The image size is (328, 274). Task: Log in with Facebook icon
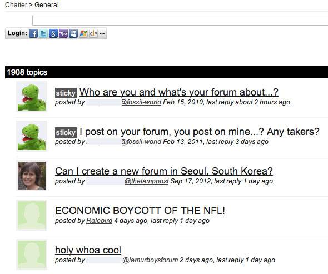(33, 33)
